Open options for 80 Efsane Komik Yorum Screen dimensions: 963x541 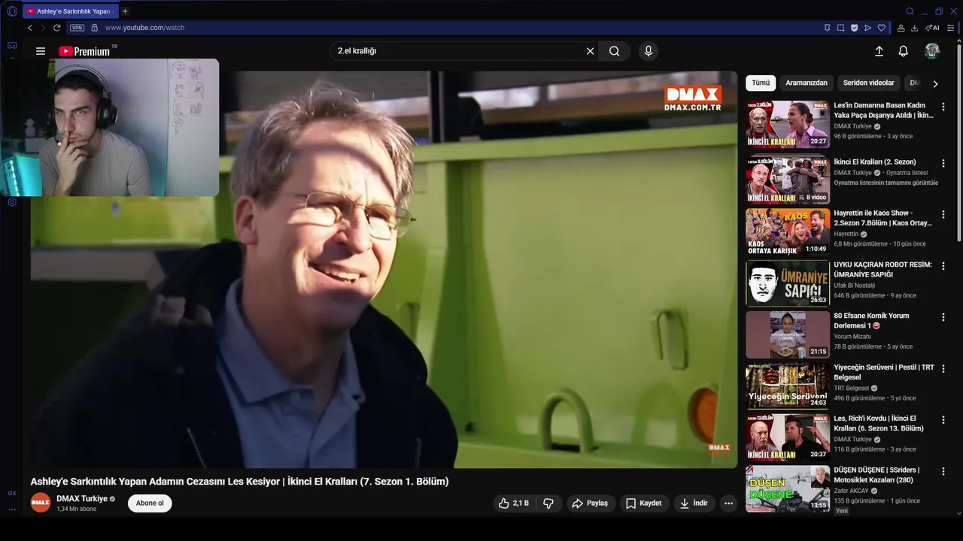click(943, 317)
